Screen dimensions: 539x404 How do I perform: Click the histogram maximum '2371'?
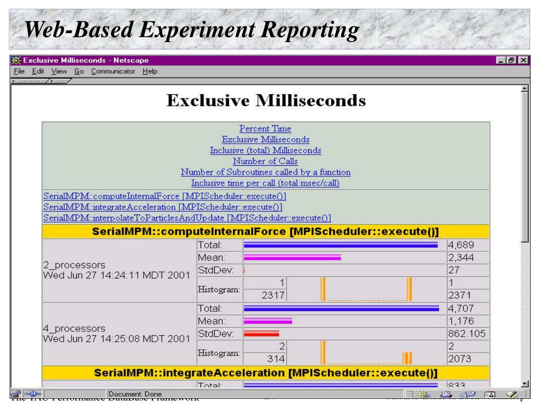click(460, 295)
